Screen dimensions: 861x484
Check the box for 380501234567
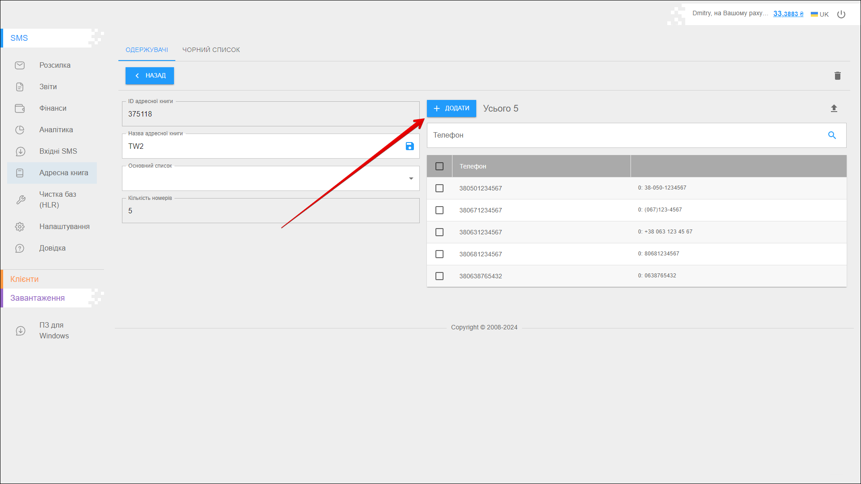(x=439, y=188)
